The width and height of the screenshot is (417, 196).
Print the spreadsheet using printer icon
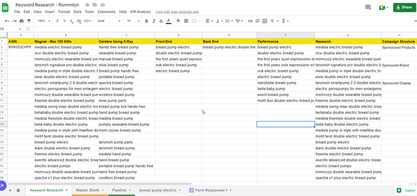pos(21,21)
